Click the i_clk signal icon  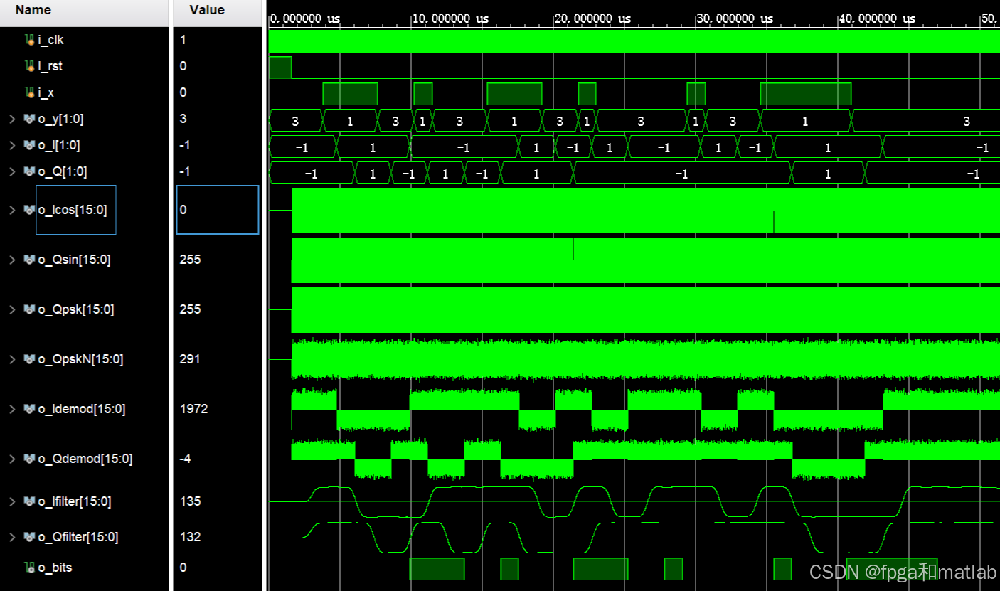pos(30,40)
